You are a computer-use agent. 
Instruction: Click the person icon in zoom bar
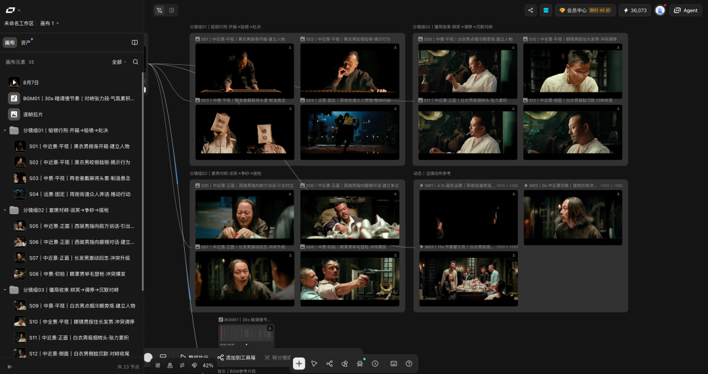(170, 365)
